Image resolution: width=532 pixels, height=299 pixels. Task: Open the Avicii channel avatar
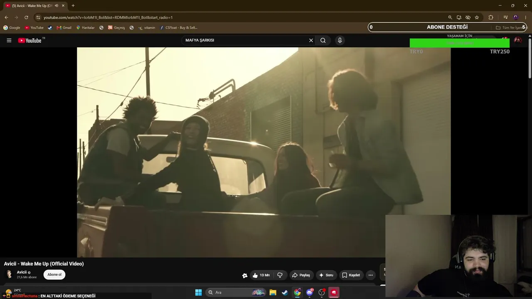pos(9,274)
